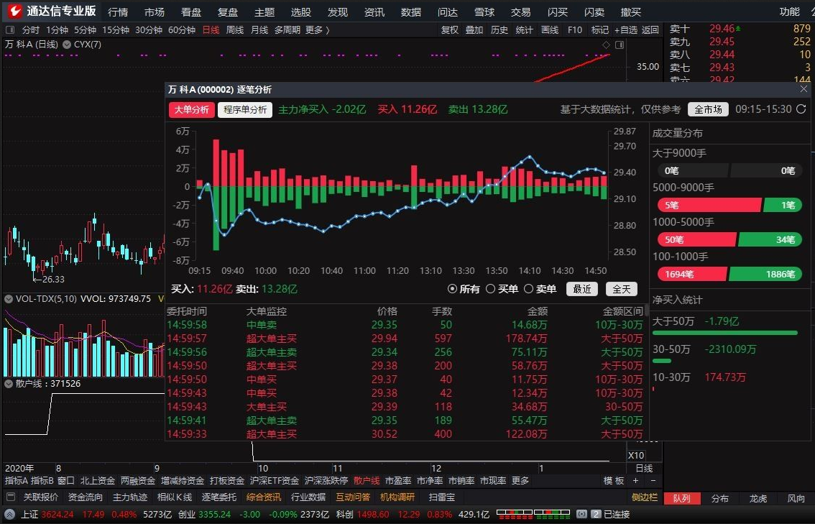
Task: Switch to the 队列 side tab
Action: coord(682,499)
